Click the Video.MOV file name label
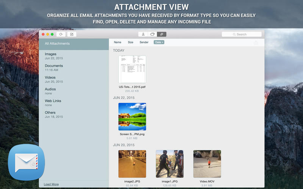The width and height of the screenshot is (303, 189). [207, 181]
